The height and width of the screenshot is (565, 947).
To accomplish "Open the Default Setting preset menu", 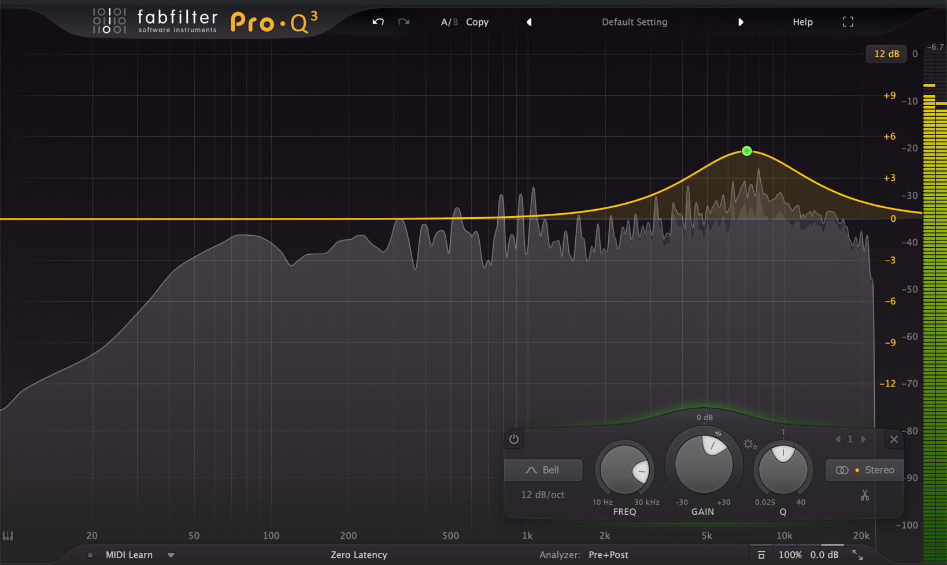I will coord(634,22).
